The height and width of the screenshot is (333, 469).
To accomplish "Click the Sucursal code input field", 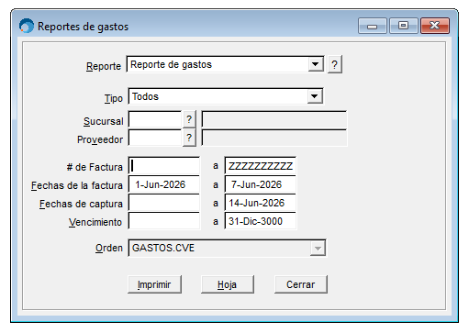I will click(155, 119).
